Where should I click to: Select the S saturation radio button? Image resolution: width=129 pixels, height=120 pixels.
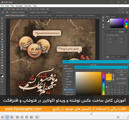pos(107,90)
